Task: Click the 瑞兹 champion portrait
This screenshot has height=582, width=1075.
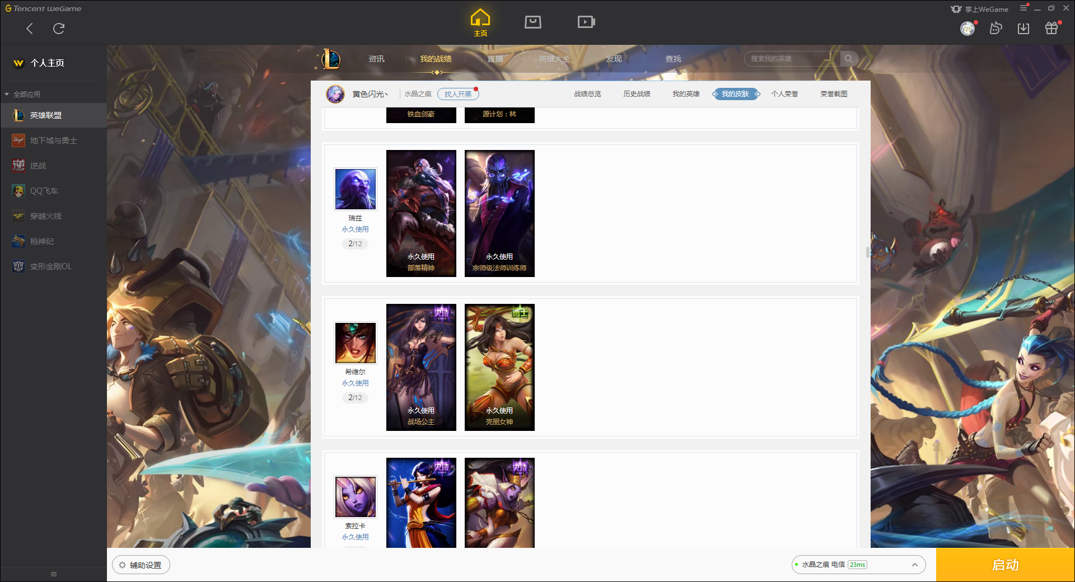Action: click(x=356, y=189)
